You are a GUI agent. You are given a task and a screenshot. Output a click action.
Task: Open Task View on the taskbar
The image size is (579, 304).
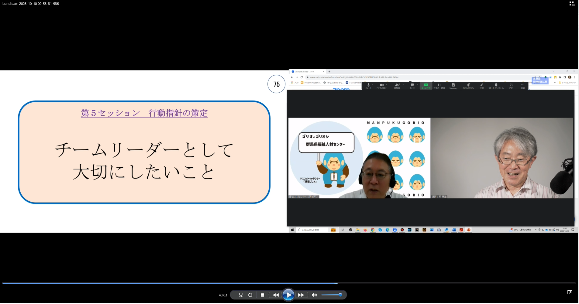coord(343,230)
